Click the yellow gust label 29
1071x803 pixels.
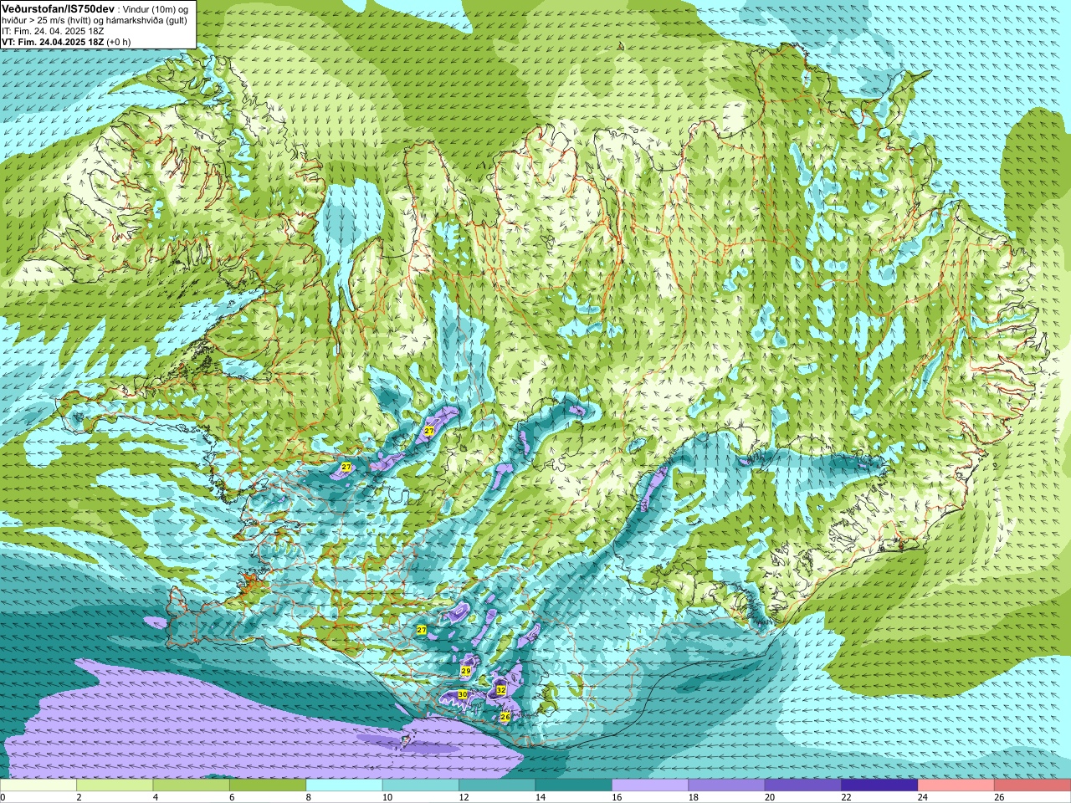(466, 671)
